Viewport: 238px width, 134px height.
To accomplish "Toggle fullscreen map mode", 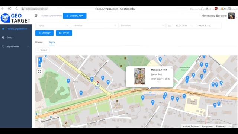I will (x=39, y=71).
